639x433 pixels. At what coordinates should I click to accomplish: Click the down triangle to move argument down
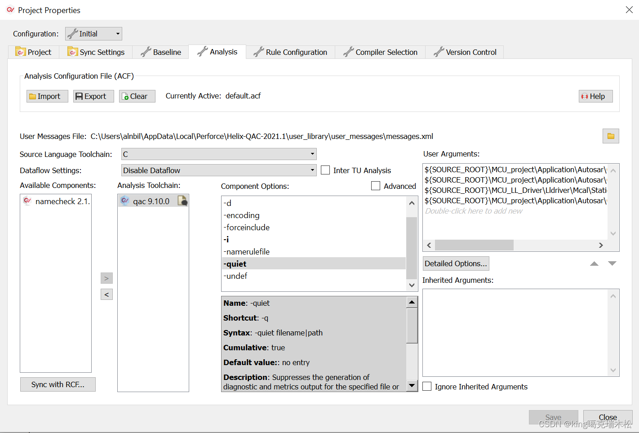click(x=612, y=263)
